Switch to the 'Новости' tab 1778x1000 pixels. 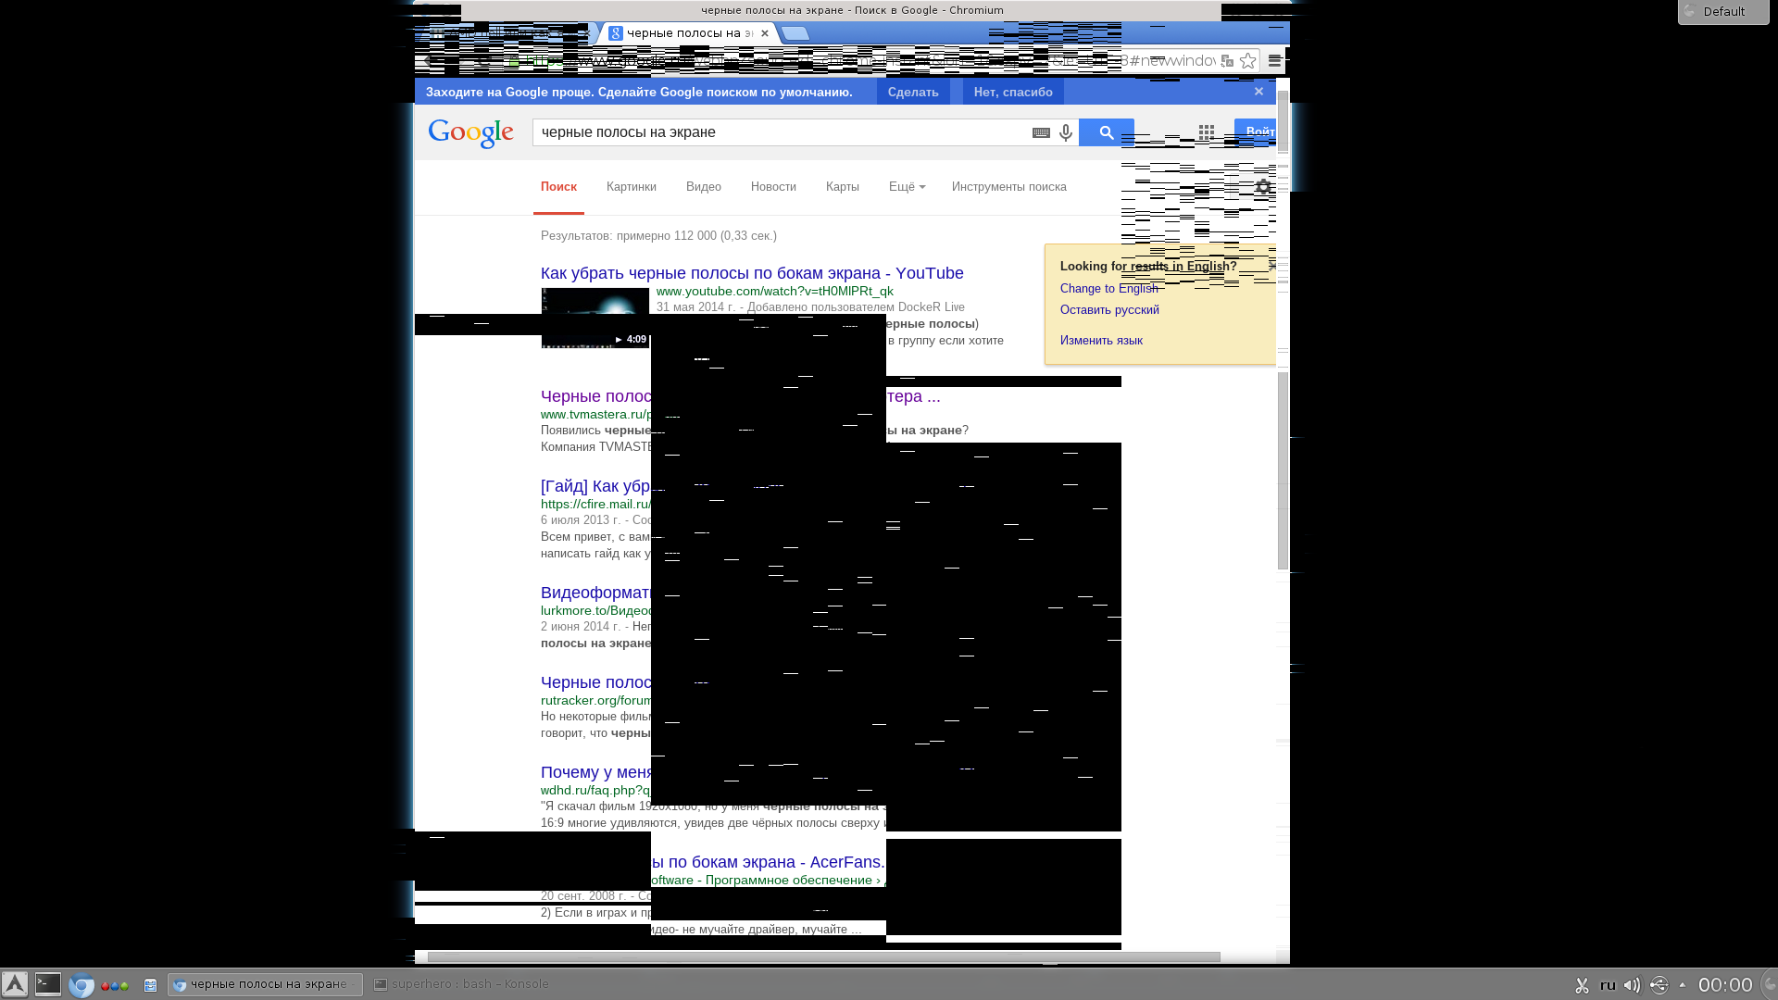773,187
